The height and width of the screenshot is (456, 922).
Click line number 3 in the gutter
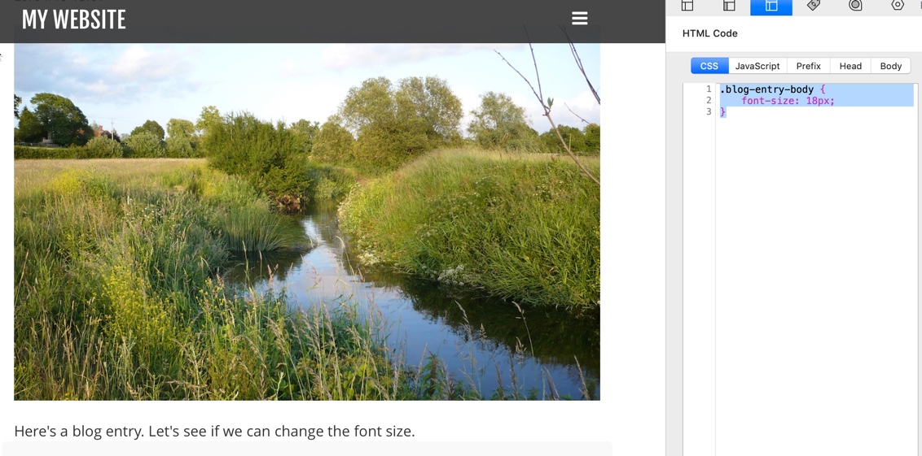pos(709,111)
